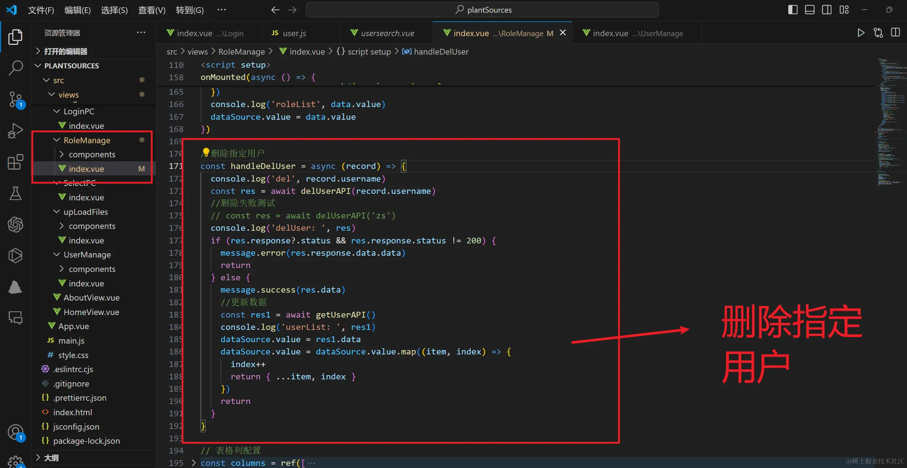This screenshot has width=907, height=468.
Task: Open the Manage settings gear
Action: [x=16, y=461]
